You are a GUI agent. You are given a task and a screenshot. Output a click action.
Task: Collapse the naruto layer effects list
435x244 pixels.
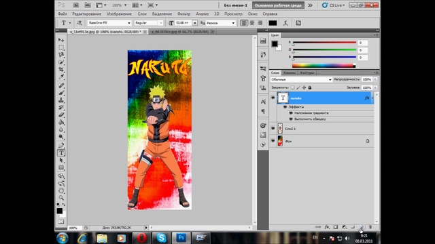coord(372,98)
